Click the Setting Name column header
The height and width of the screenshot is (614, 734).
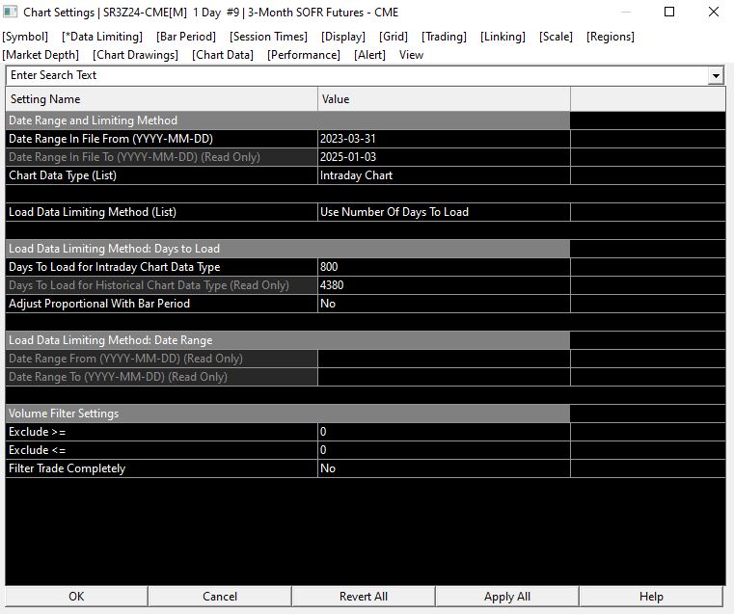click(161, 99)
